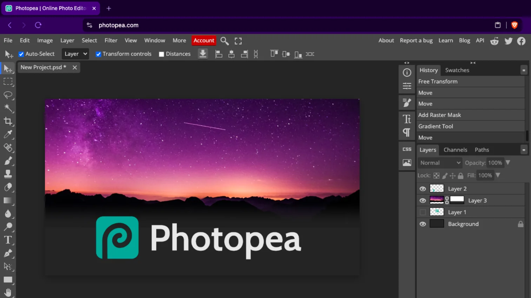Open Report a bug link

pos(416,40)
